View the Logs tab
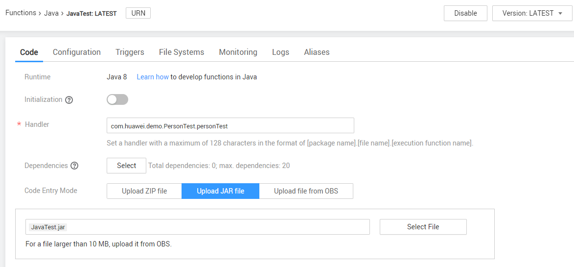Viewport: 574px width, 267px height. click(280, 52)
